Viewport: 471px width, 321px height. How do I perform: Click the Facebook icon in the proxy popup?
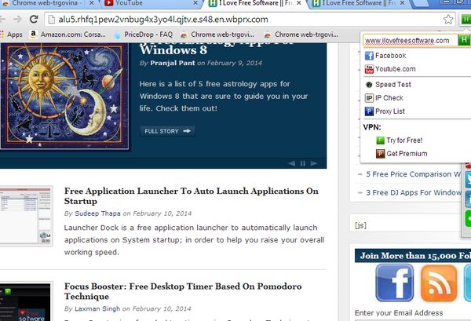tap(369, 56)
